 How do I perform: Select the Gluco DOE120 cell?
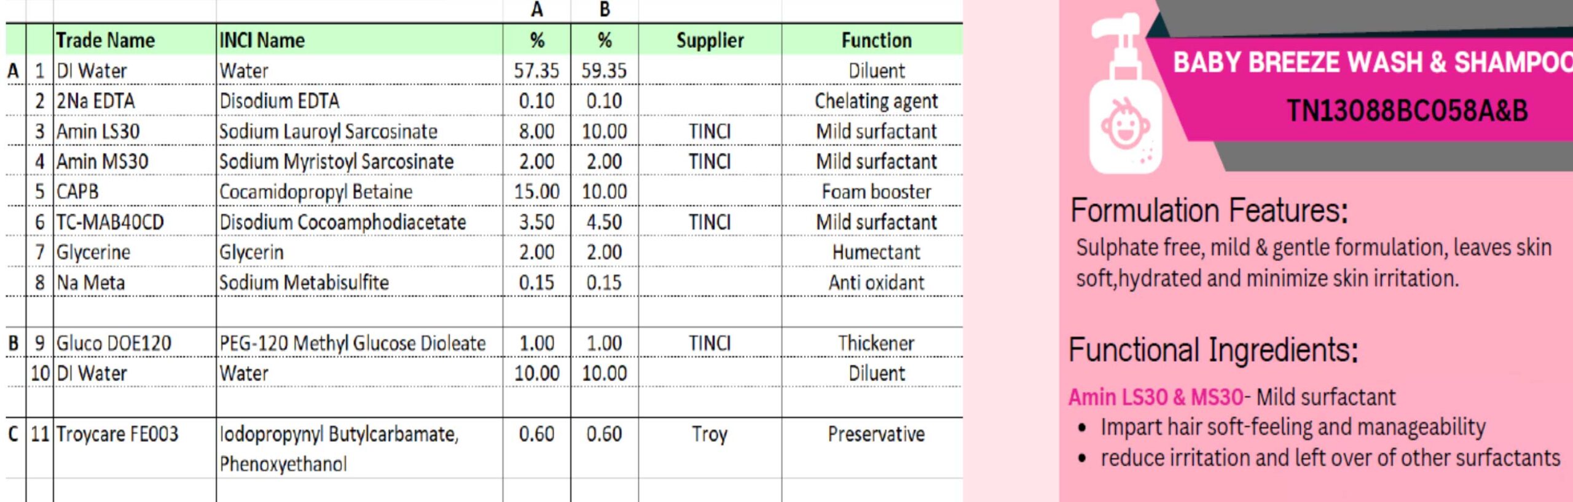[x=135, y=343]
